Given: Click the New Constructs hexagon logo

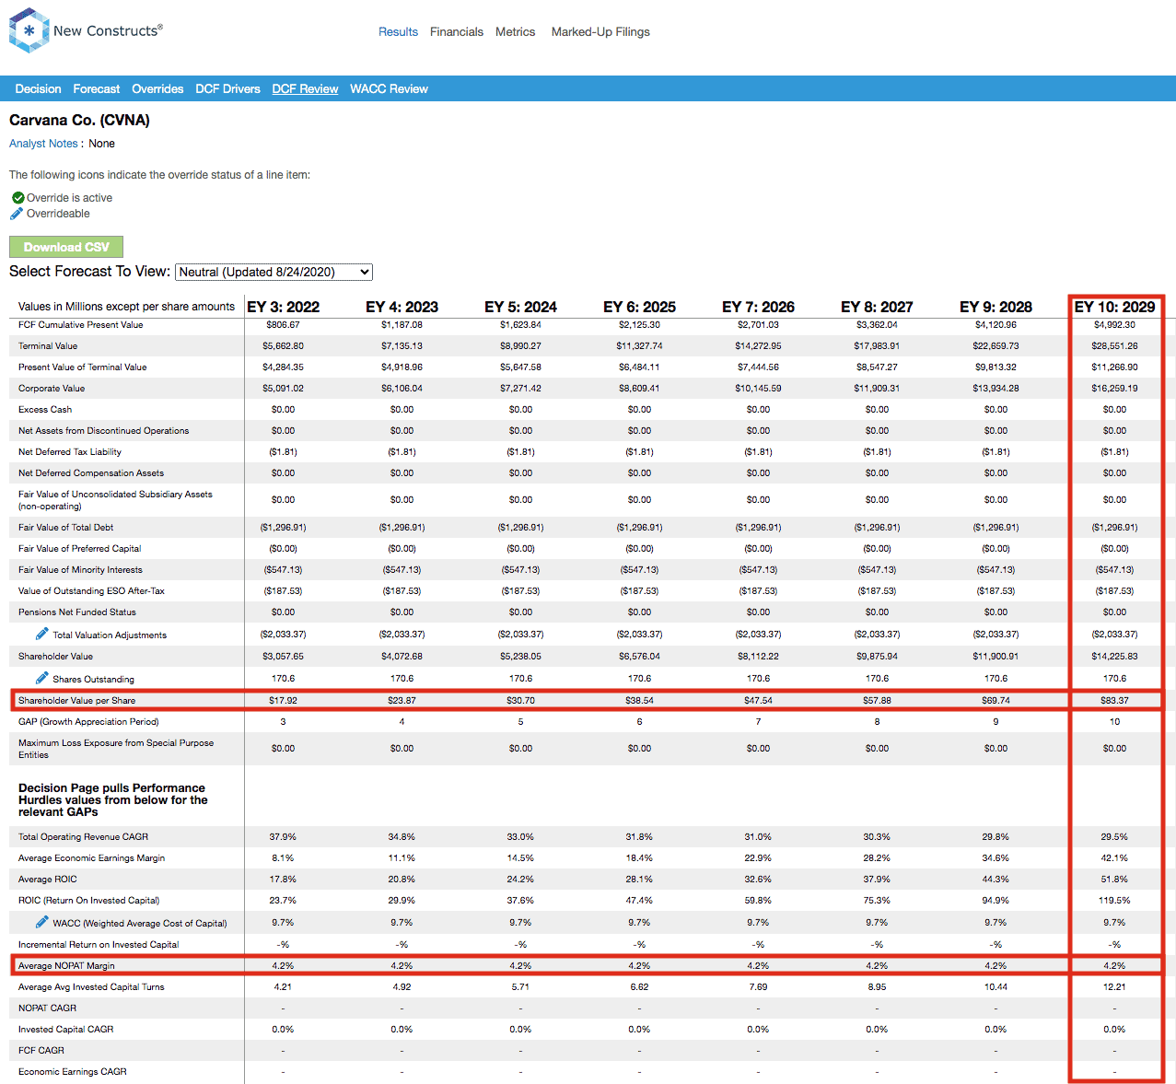Looking at the screenshot, I should (29, 30).
